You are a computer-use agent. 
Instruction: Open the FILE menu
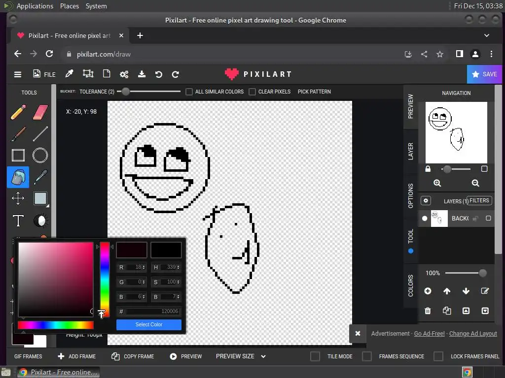pos(44,74)
